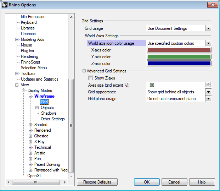Select Licenses options page
Viewport: 220px width, 191px height.
pos(28,34)
